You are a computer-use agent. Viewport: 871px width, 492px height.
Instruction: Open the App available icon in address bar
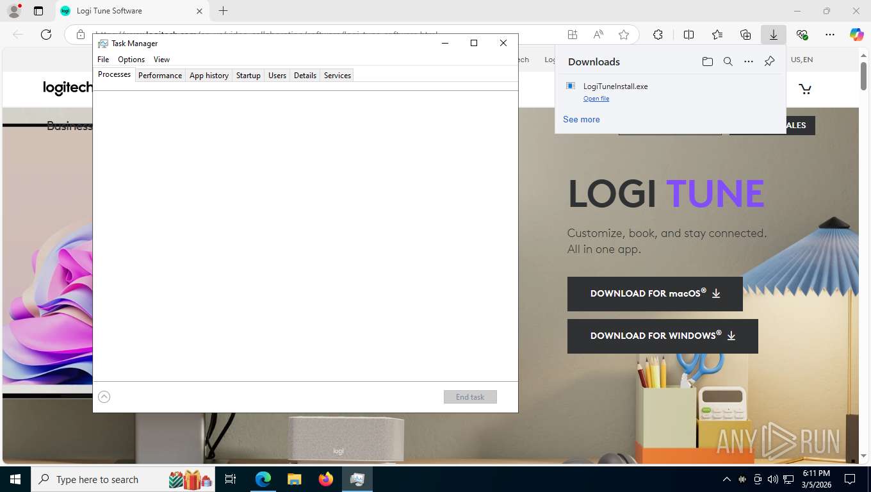pyautogui.click(x=573, y=35)
